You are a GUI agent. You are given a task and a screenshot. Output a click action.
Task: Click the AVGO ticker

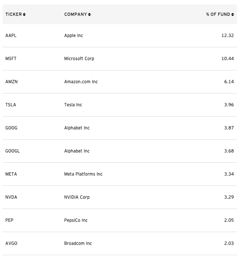click(11, 243)
